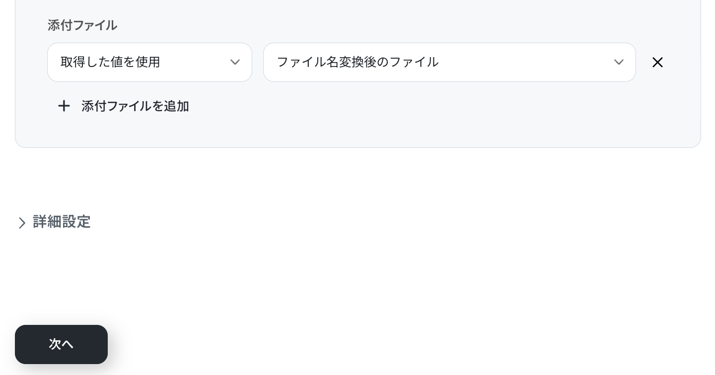This screenshot has height=375, width=715.
Task: Click the down arrow on 取得した値を使用
Action: pos(235,62)
